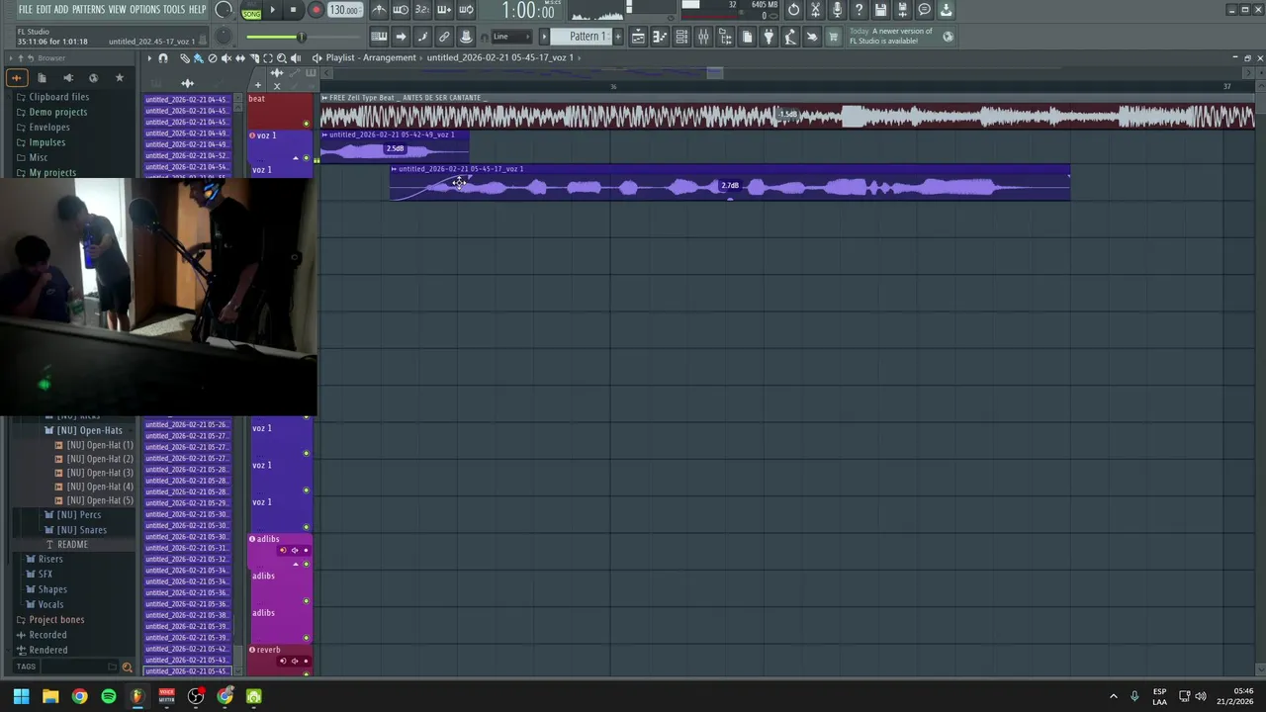Select the playlist Mute tool

click(226, 58)
